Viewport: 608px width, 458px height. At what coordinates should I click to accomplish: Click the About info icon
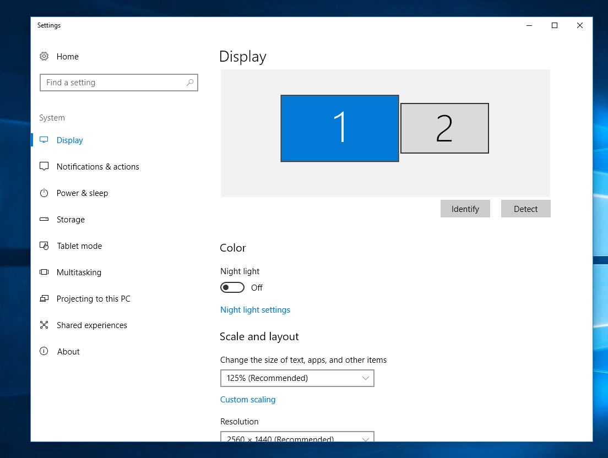coord(44,351)
